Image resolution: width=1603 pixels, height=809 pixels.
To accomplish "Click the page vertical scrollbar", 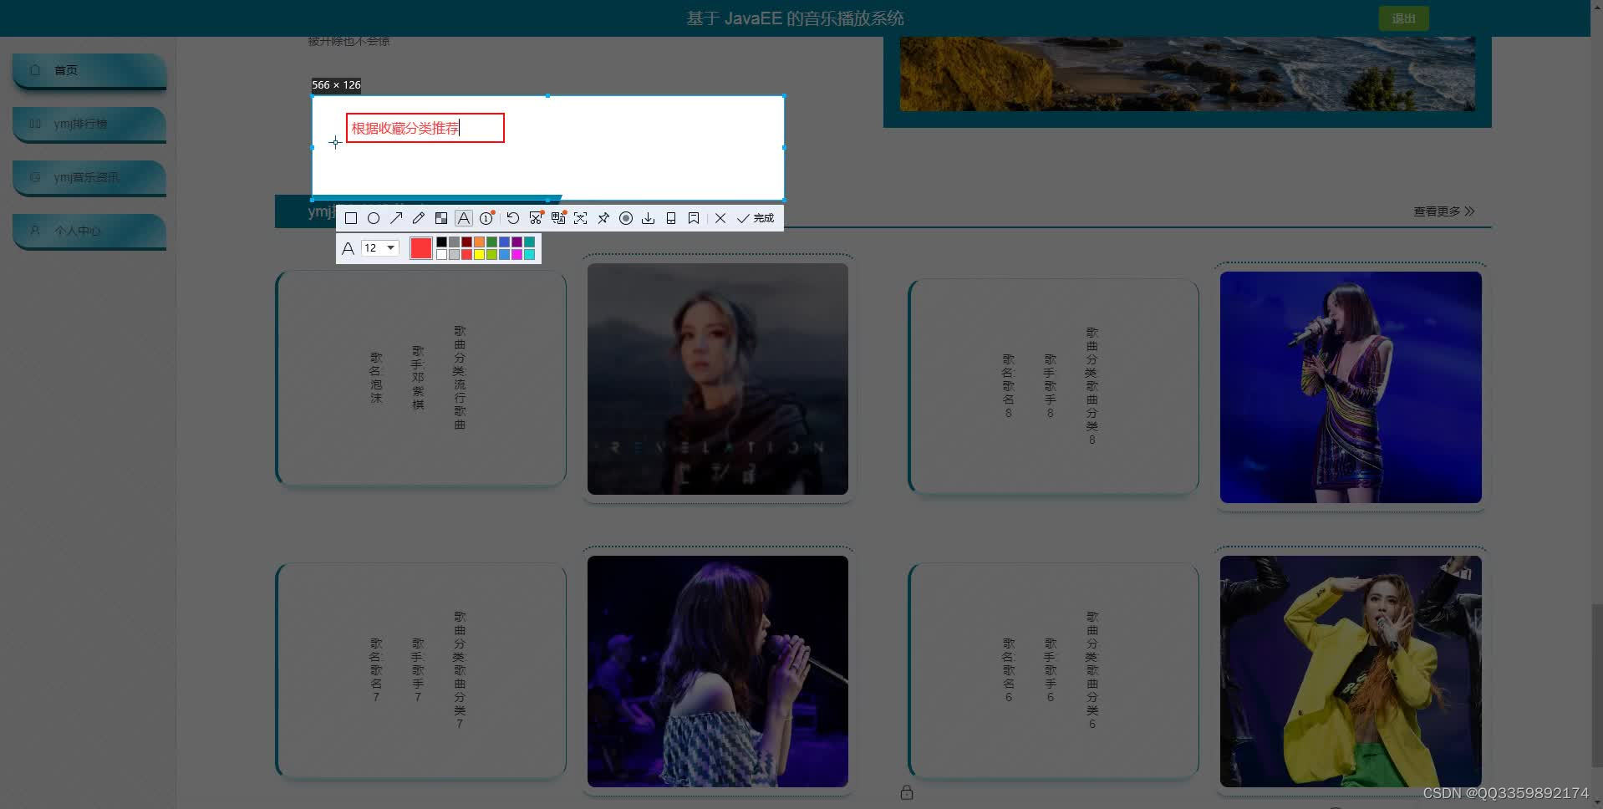I will pyautogui.click(x=1596, y=685).
